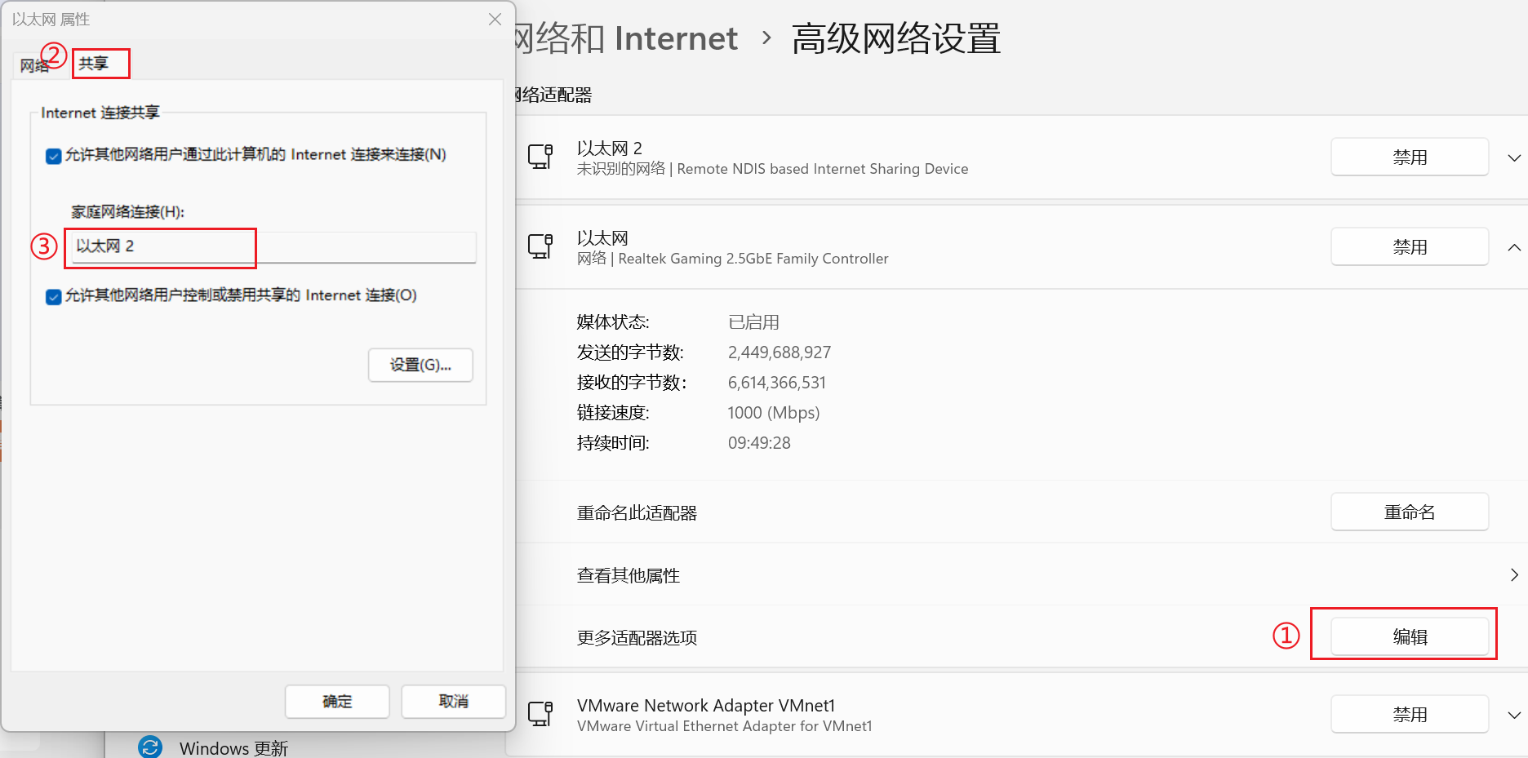Collapse the 以太网 Realtek adapter details
The height and width of the screenshot is (758, 1528).
coord(1514,247)
